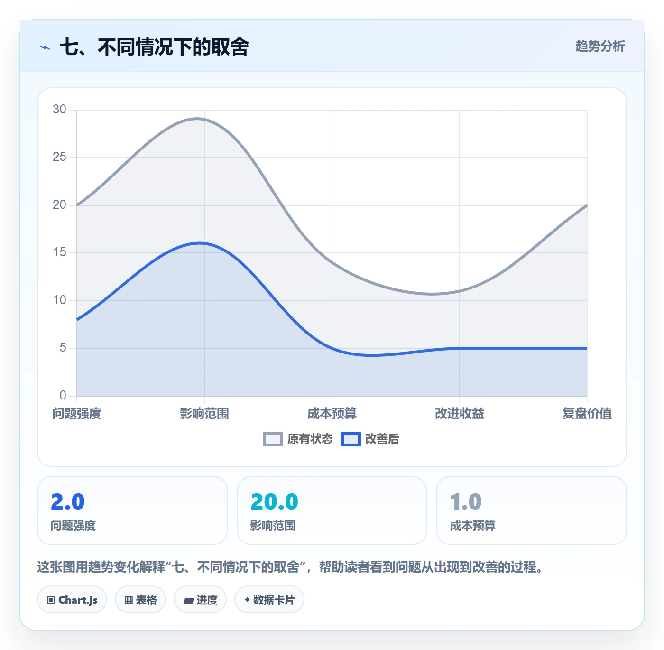
Task: Click the 数据卡片 tag chip
Action: 269,600
